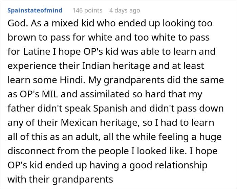Open the Spainstateofmind user profile

[x=35, y=10]
